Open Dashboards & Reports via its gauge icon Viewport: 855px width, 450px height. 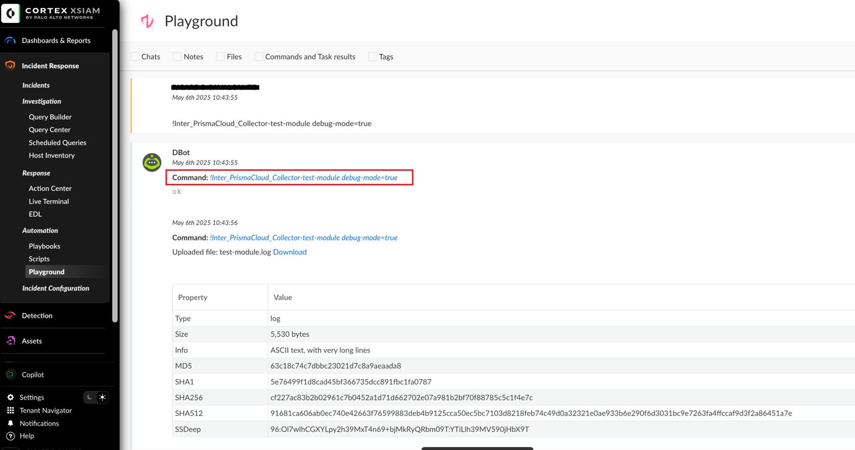click(x=10, y=40)
